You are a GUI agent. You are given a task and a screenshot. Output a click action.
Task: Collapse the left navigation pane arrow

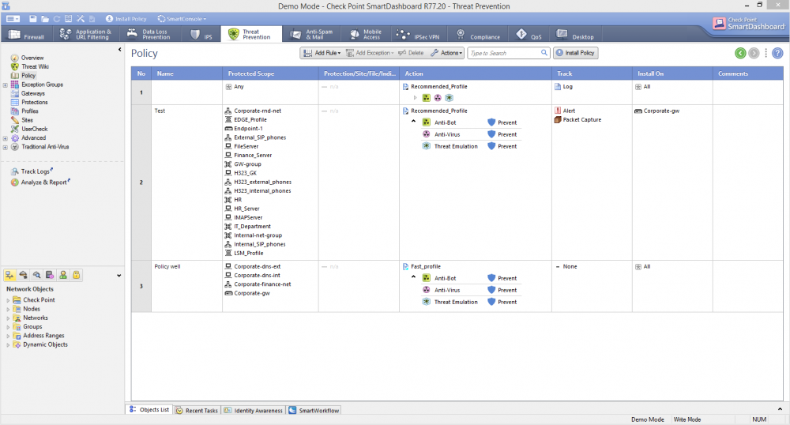[x=119, y=49]
